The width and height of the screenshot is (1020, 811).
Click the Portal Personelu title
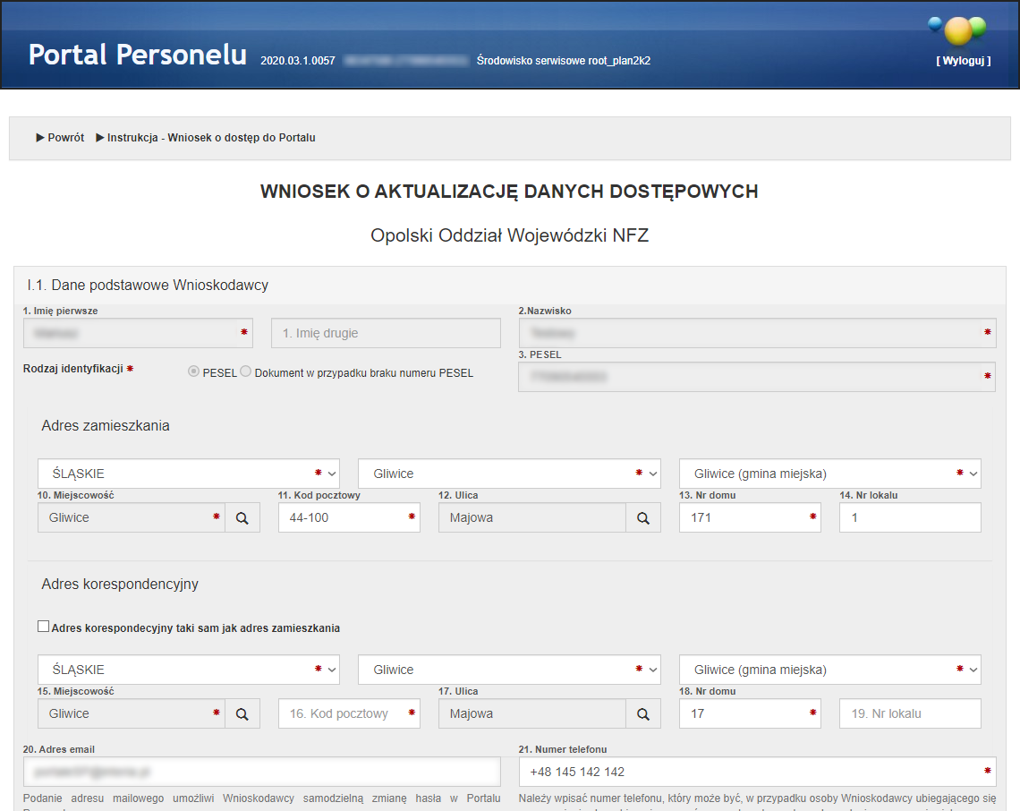tap(138, 55)
